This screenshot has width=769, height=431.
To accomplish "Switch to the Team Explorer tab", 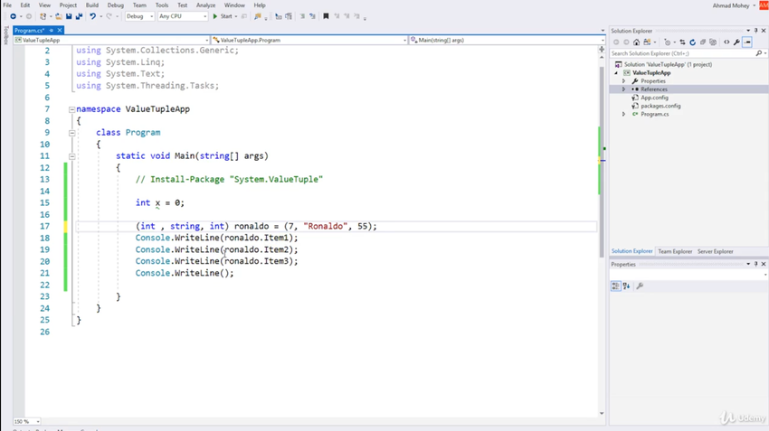I will click(675, 251).
